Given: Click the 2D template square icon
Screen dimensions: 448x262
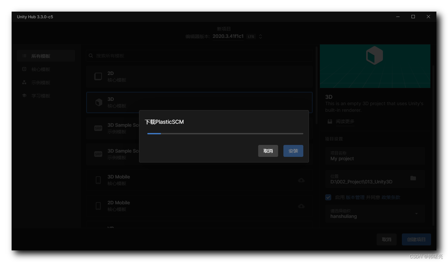Looking at the screenshot, I should coord(98,77).
